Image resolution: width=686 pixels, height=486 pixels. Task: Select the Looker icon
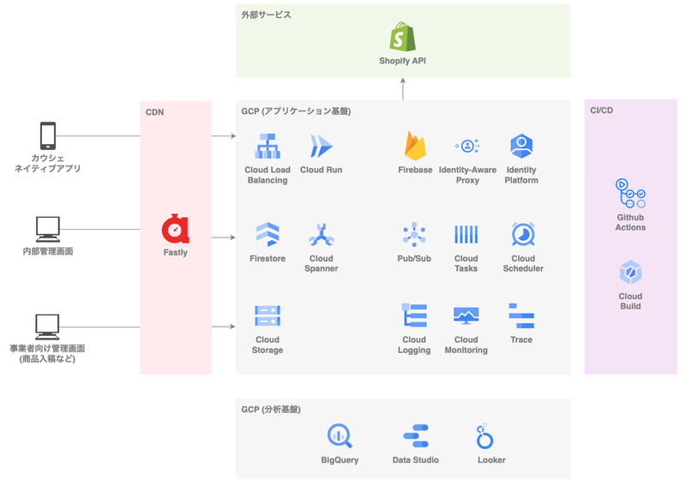[x=484, y=435]
